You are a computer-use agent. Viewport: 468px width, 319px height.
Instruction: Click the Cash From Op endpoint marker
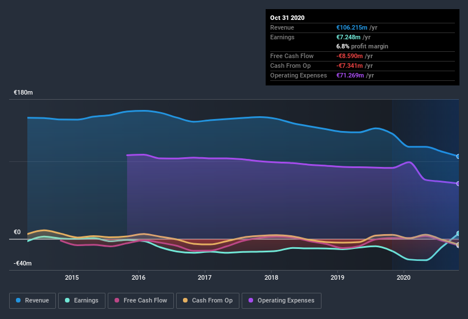tap(458, 245)
